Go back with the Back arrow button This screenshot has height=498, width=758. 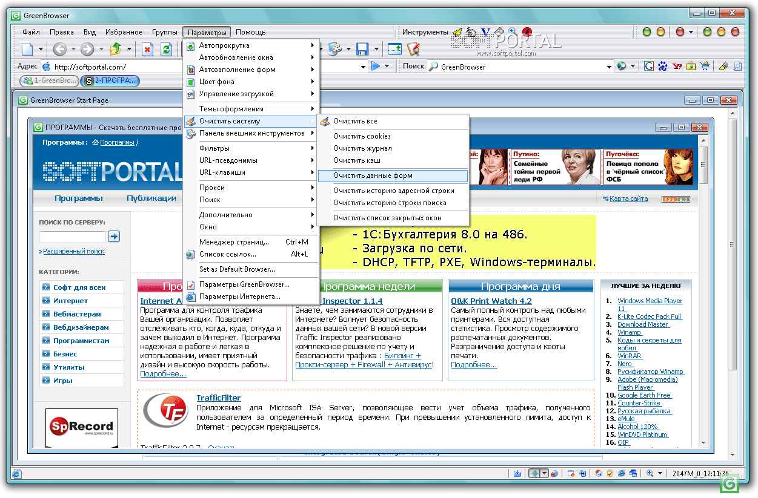(x=59, y=49)
